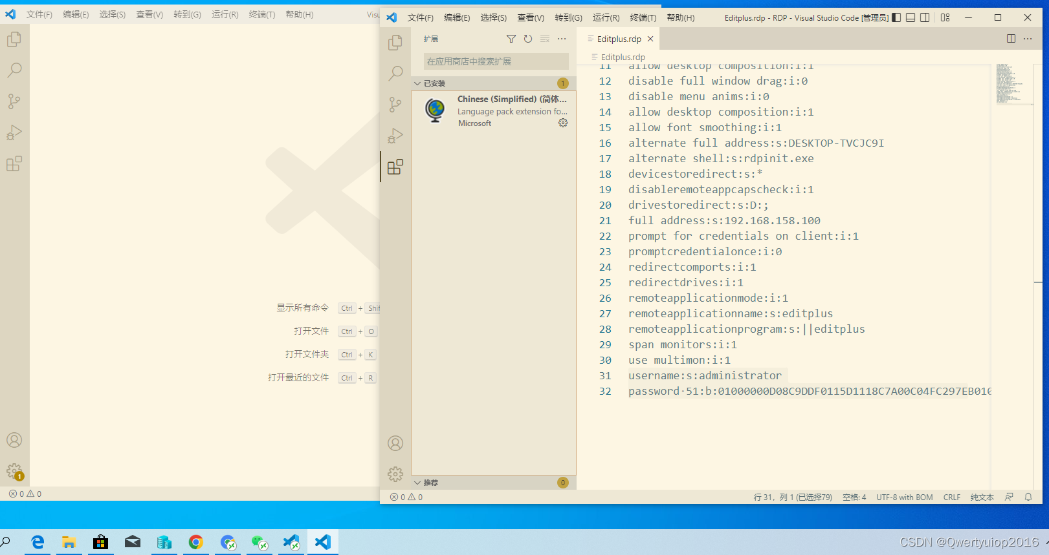Open Google Chrome from taskbar
1049x555 pixels.
195,542
